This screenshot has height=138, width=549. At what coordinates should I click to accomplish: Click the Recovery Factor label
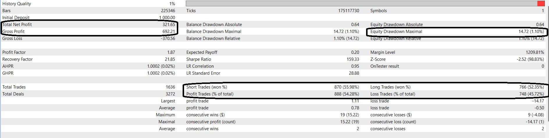pyautogui.click(x=17, y=59)
